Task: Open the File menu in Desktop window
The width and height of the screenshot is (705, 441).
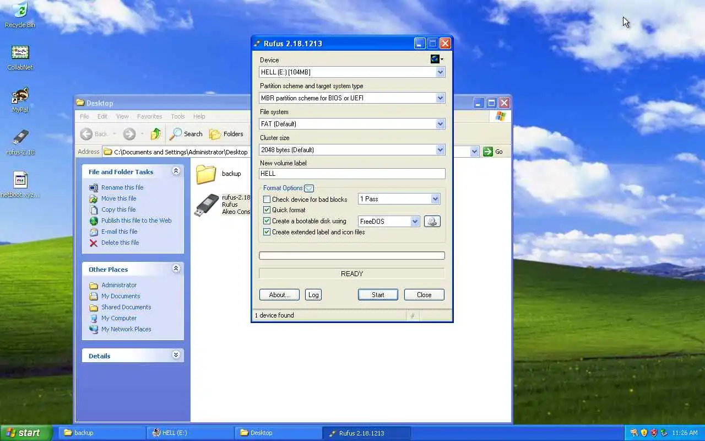Action: pyautogui.click(x=84, y=116)
